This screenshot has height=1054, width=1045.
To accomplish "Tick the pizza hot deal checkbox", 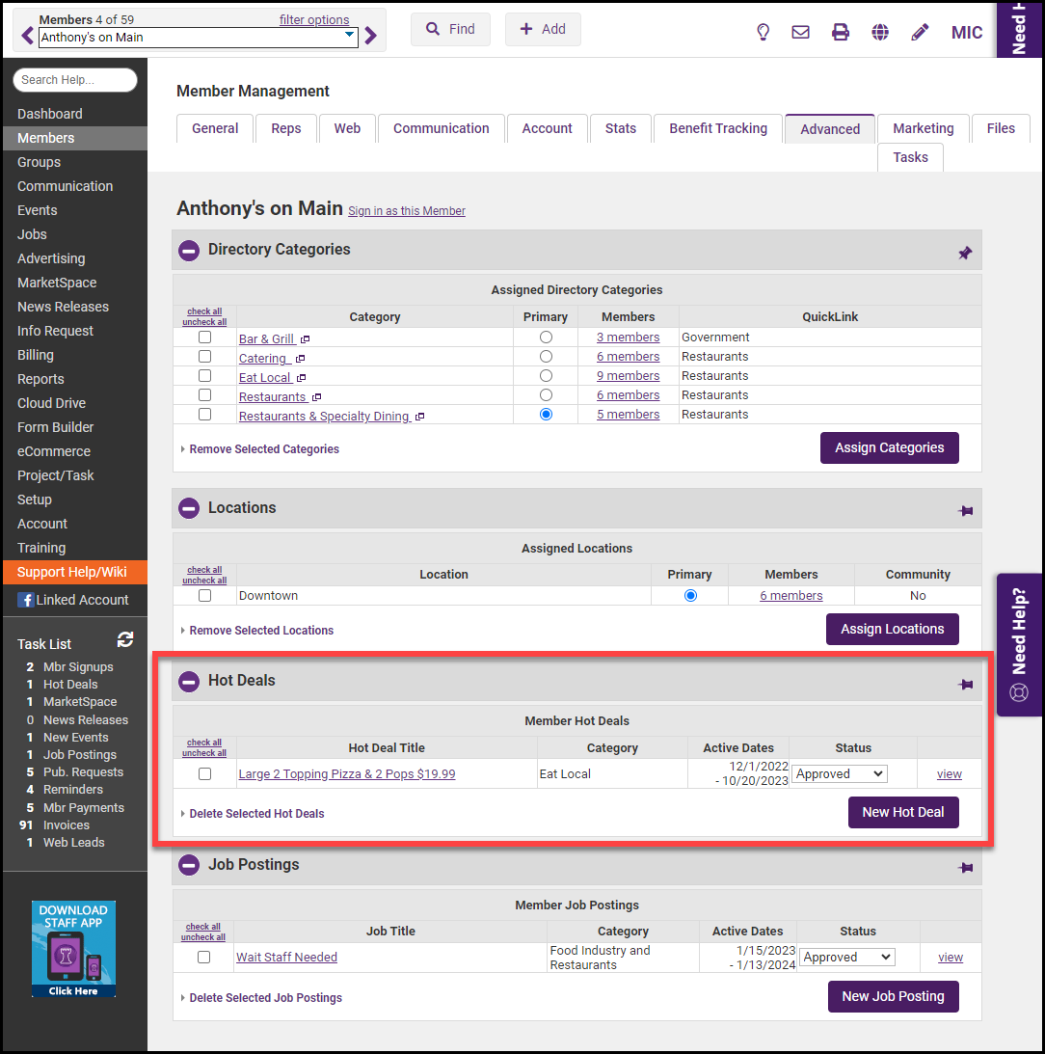I will coord(204,773).
